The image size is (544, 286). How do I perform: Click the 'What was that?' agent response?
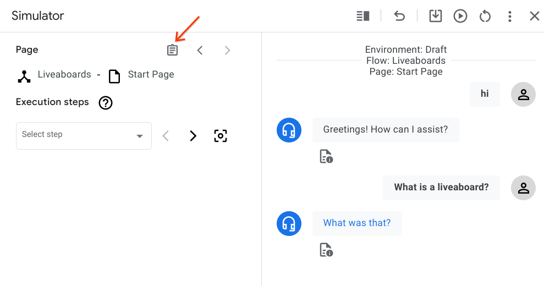pos(356,223)
